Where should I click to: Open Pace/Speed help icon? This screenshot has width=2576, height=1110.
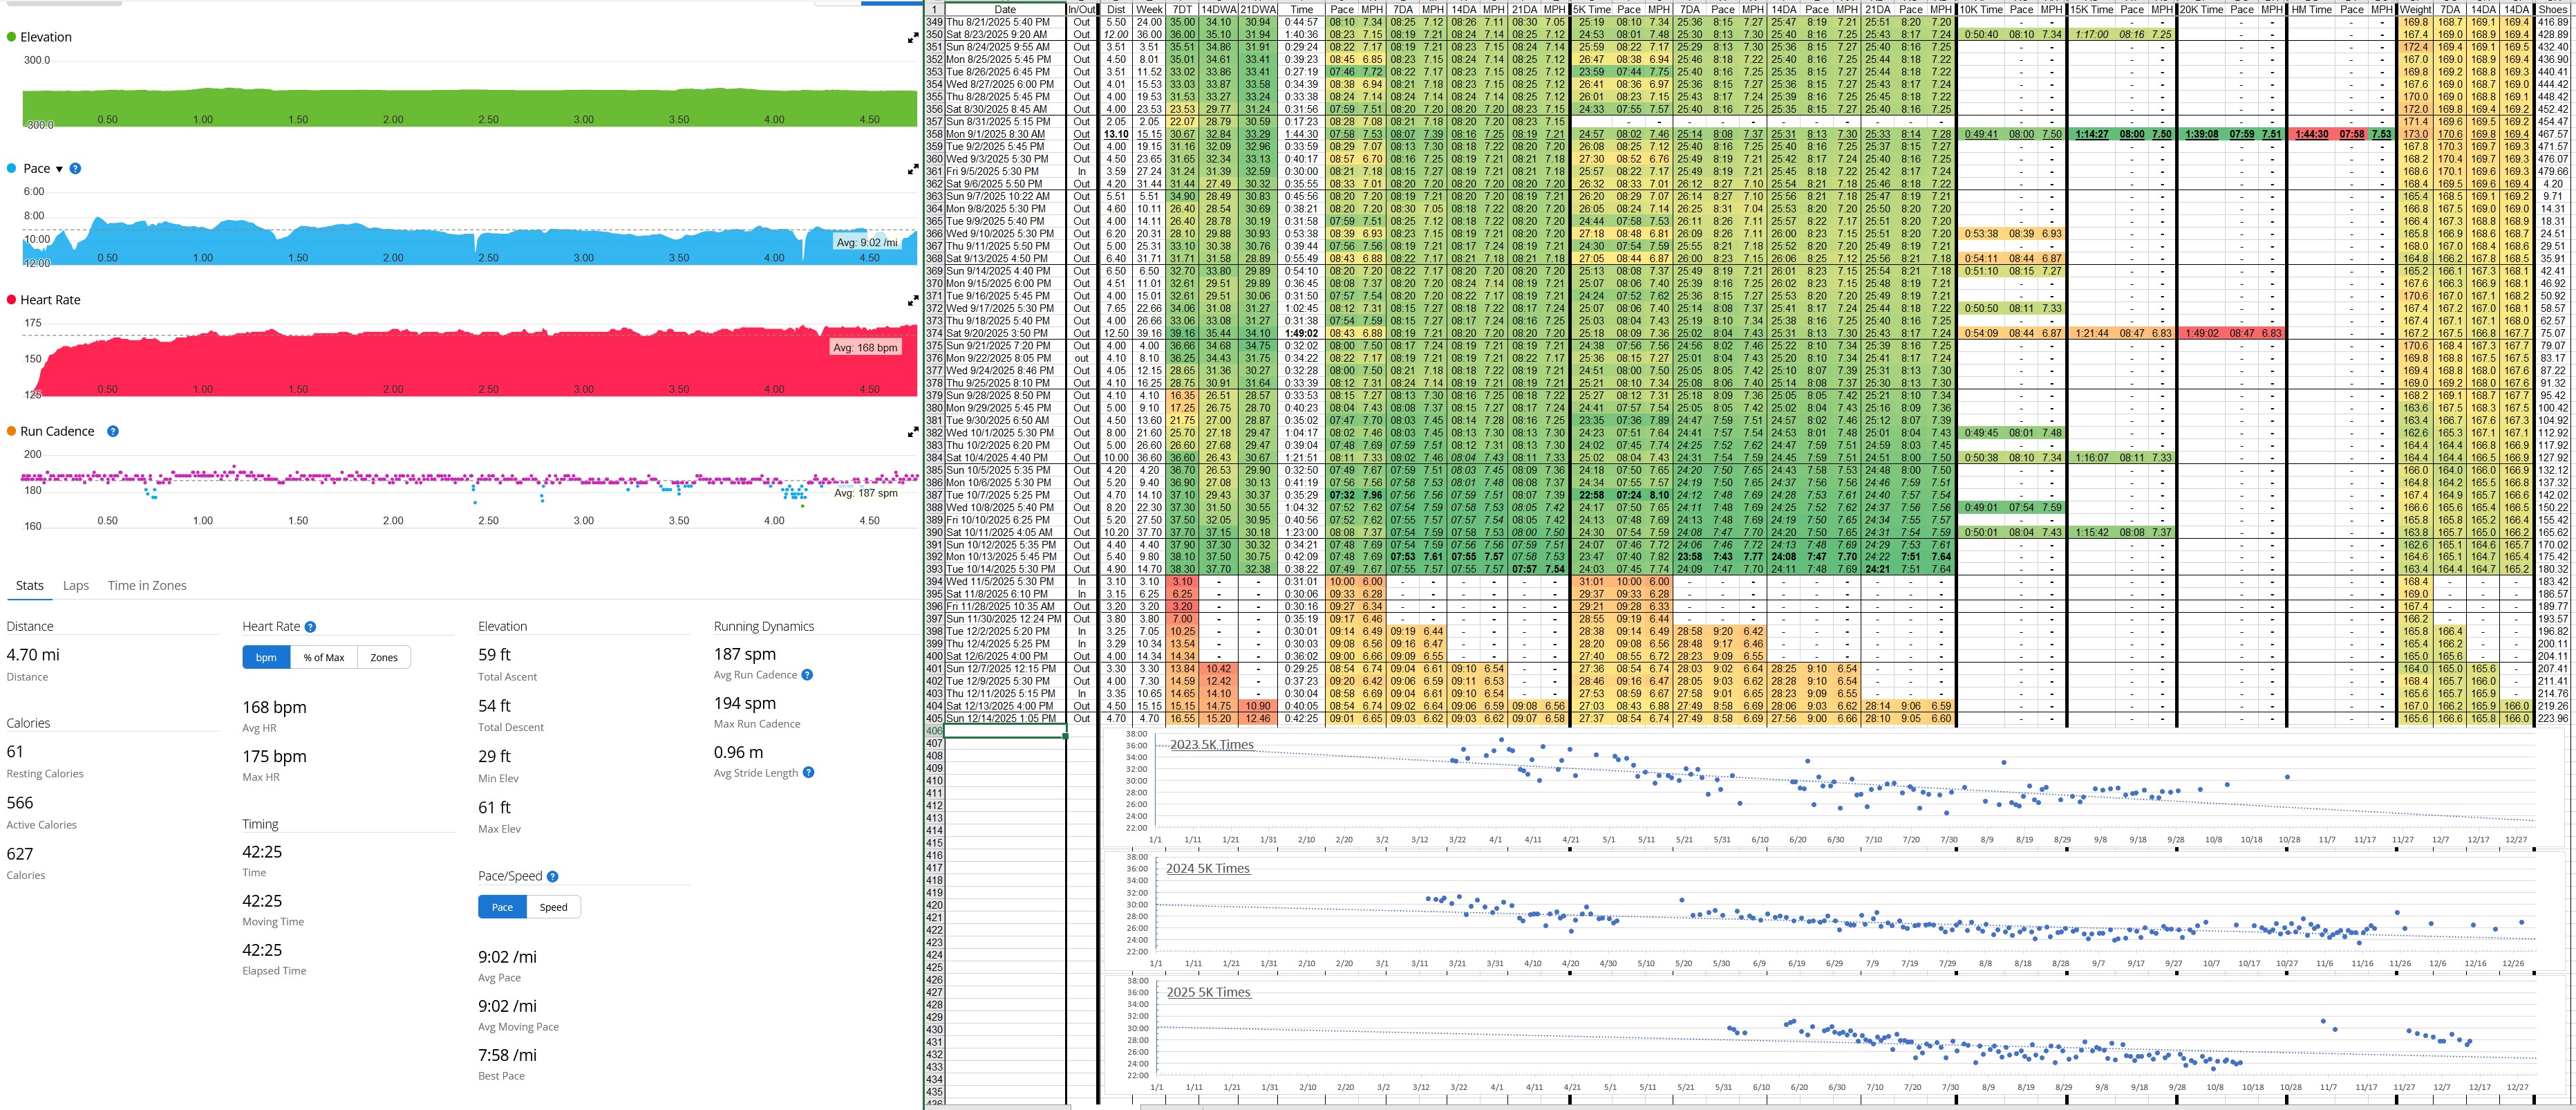pos(553,876)
